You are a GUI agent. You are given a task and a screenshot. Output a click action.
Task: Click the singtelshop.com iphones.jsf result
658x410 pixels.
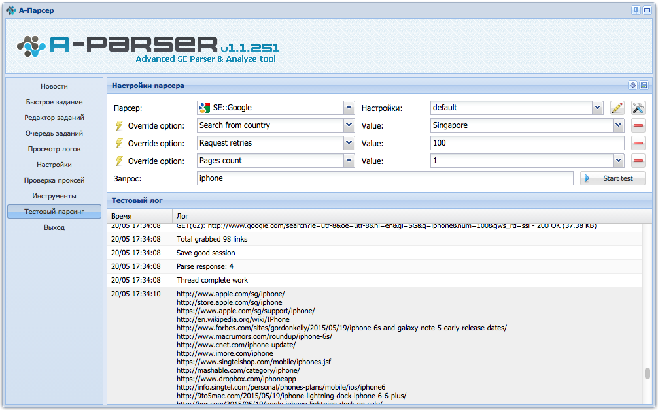point(254,362)
